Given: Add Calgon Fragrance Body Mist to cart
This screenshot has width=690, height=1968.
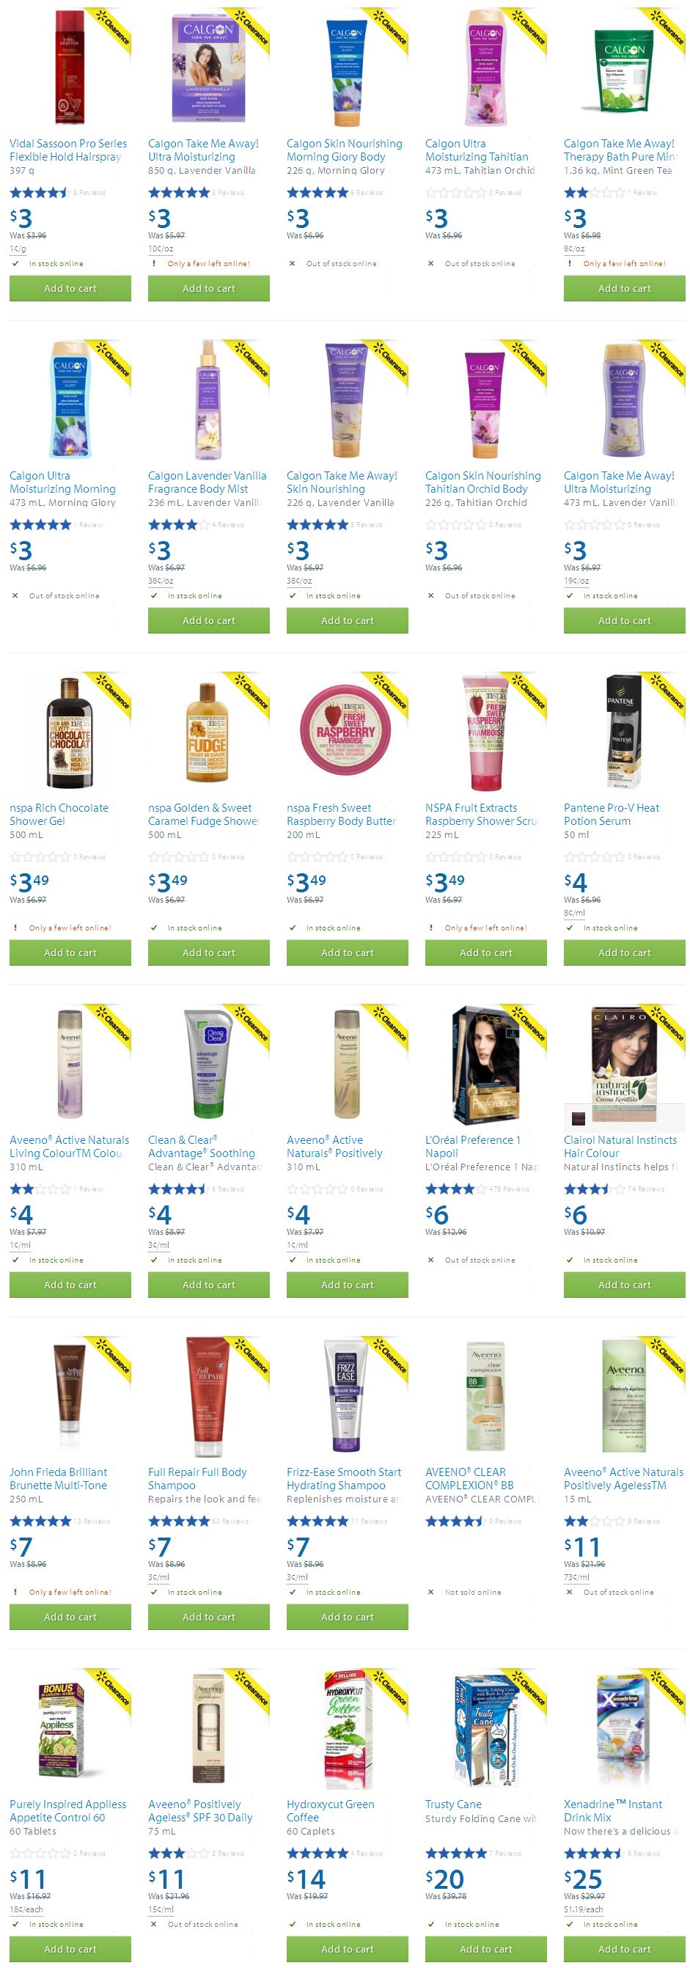Looking at the screenshot, I should 208,620.
